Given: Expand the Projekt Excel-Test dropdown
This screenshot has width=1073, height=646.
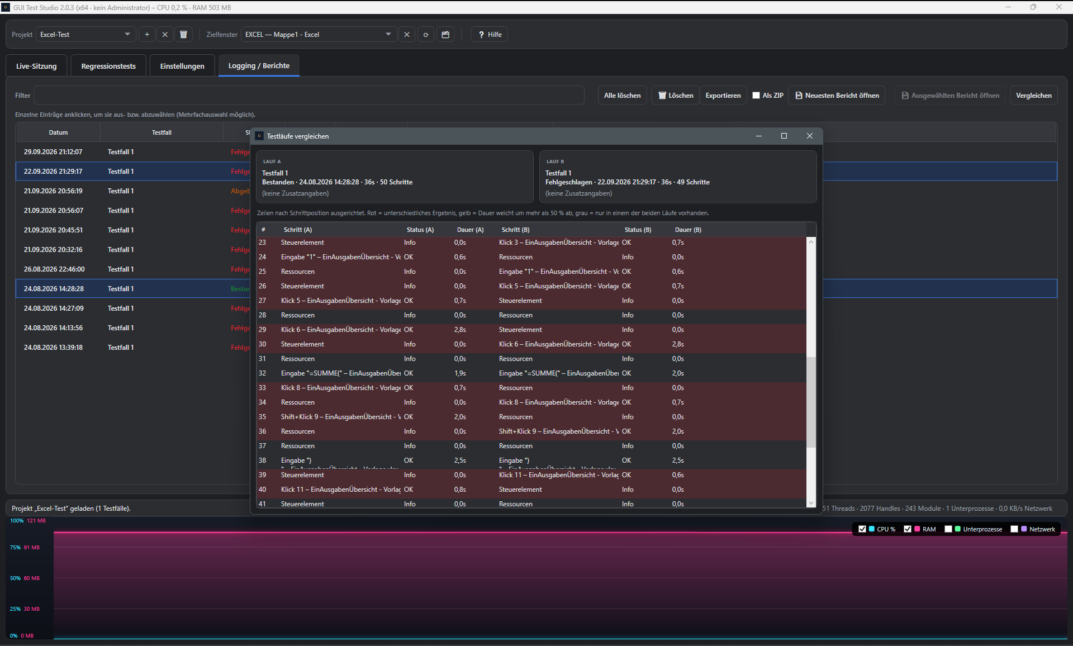Looking at the screenshot, I should [x=86, y=35].
